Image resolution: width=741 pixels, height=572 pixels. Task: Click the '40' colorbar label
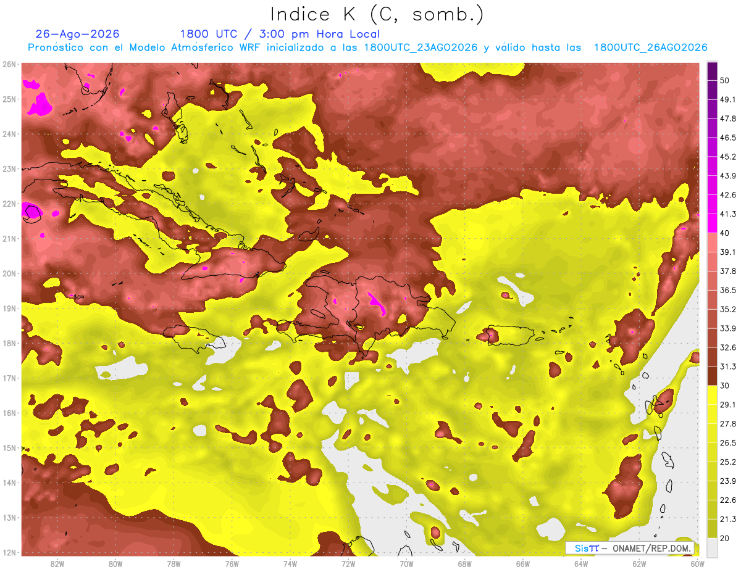pos(725,233)
